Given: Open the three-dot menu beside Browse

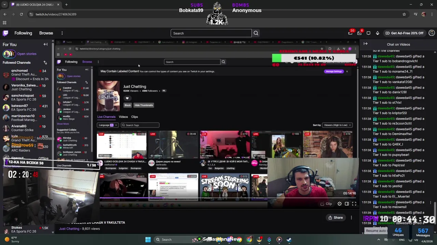Looking at the screenshot, I should click(62, 33).
